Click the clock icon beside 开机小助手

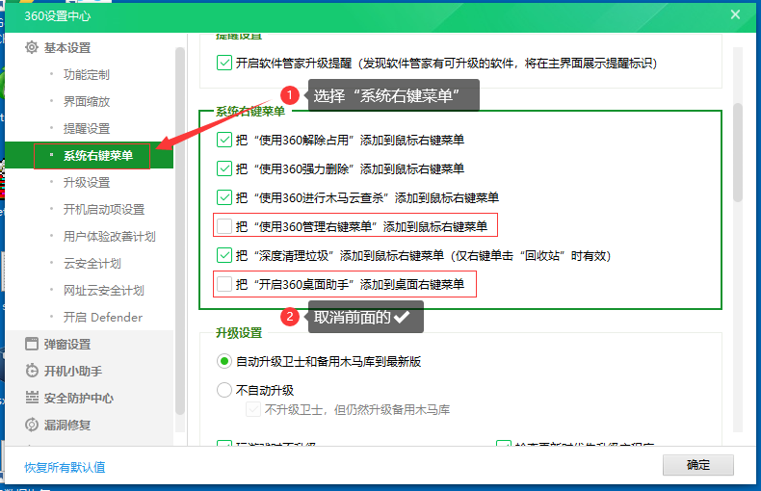pos(32,371)
